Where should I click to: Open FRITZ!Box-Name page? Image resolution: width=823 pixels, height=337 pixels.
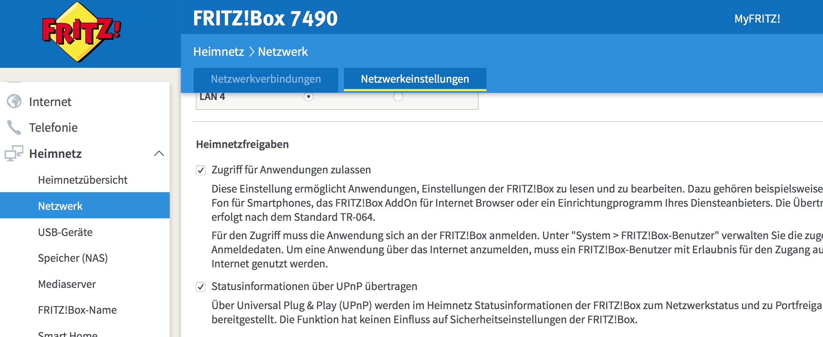[x=77, y=310]
